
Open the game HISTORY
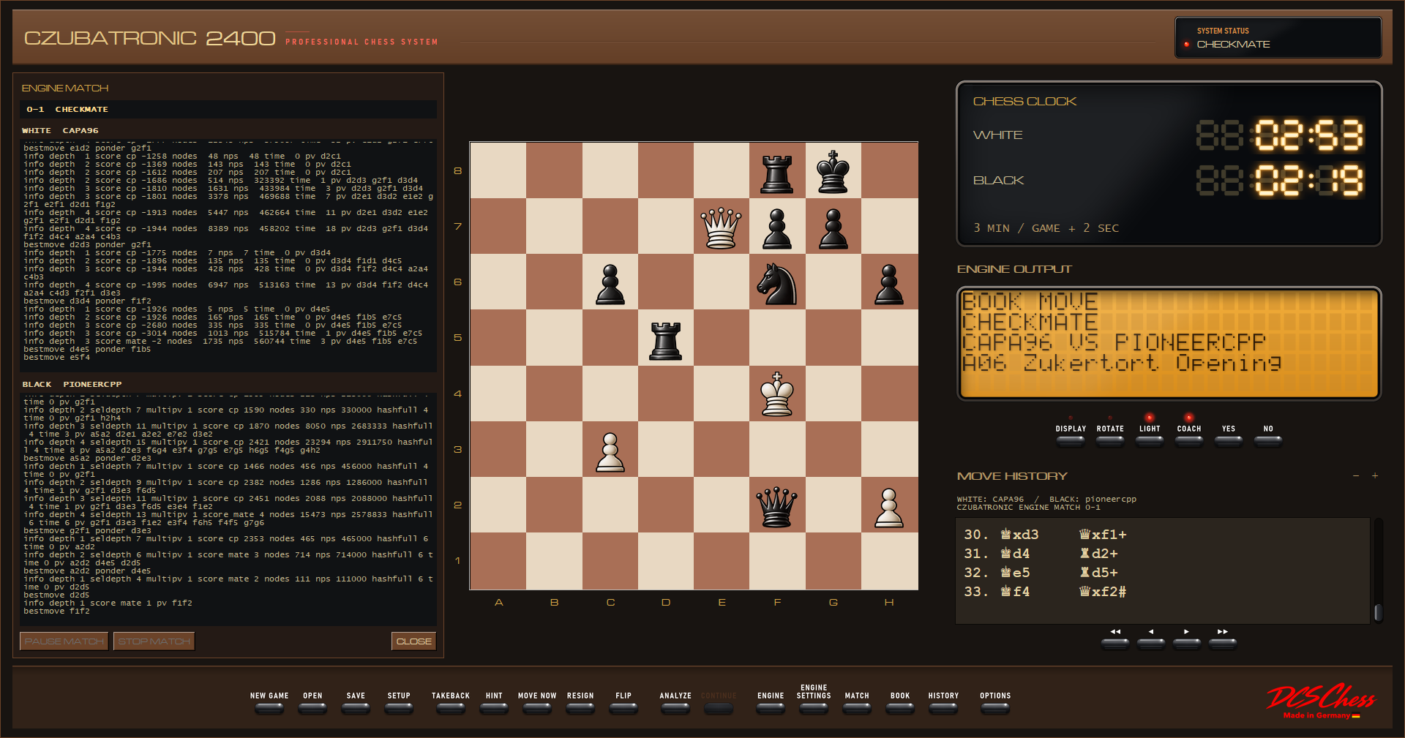[943, 708]
